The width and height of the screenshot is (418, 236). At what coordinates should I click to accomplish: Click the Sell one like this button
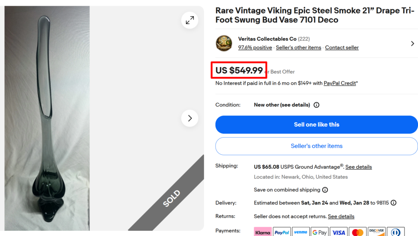point(316,125)
